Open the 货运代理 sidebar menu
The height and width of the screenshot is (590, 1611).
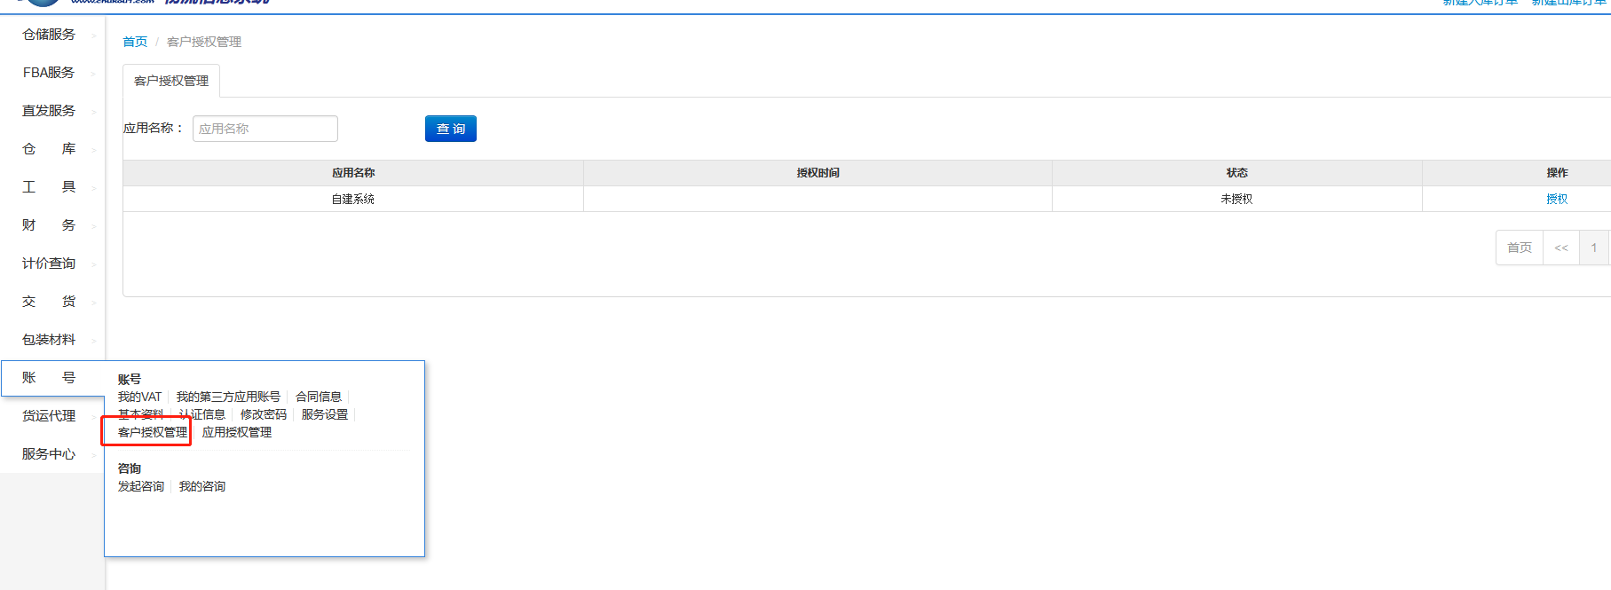[x=49, y=416]
